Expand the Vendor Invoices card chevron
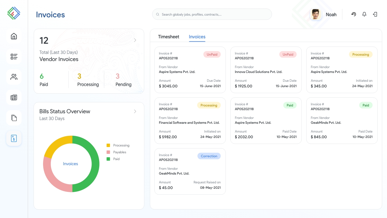387x218 pixels. (135, 40)
